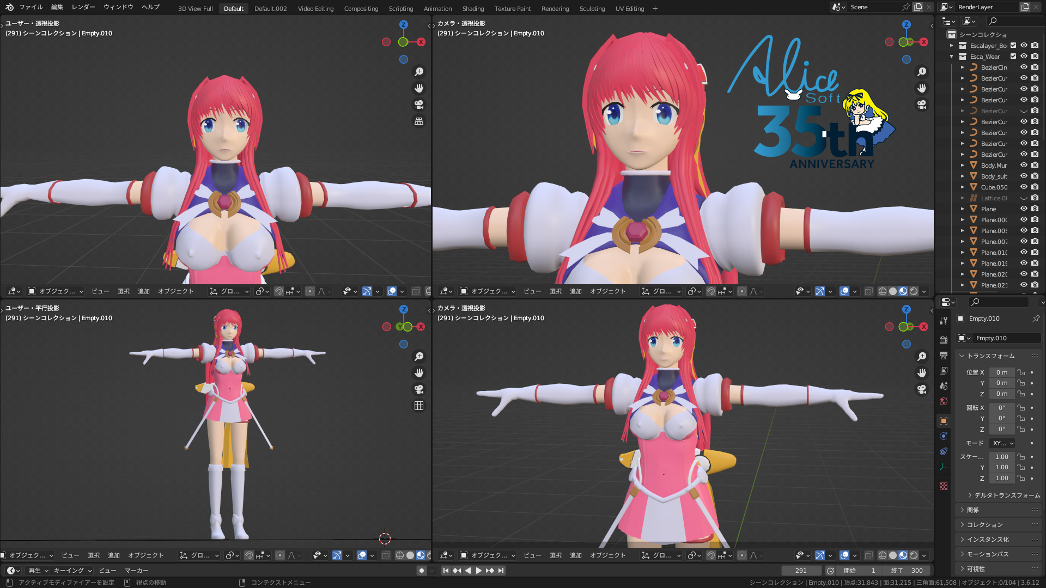
Task: Open the World properties tab icon
Action: click(x=944, y=401)
